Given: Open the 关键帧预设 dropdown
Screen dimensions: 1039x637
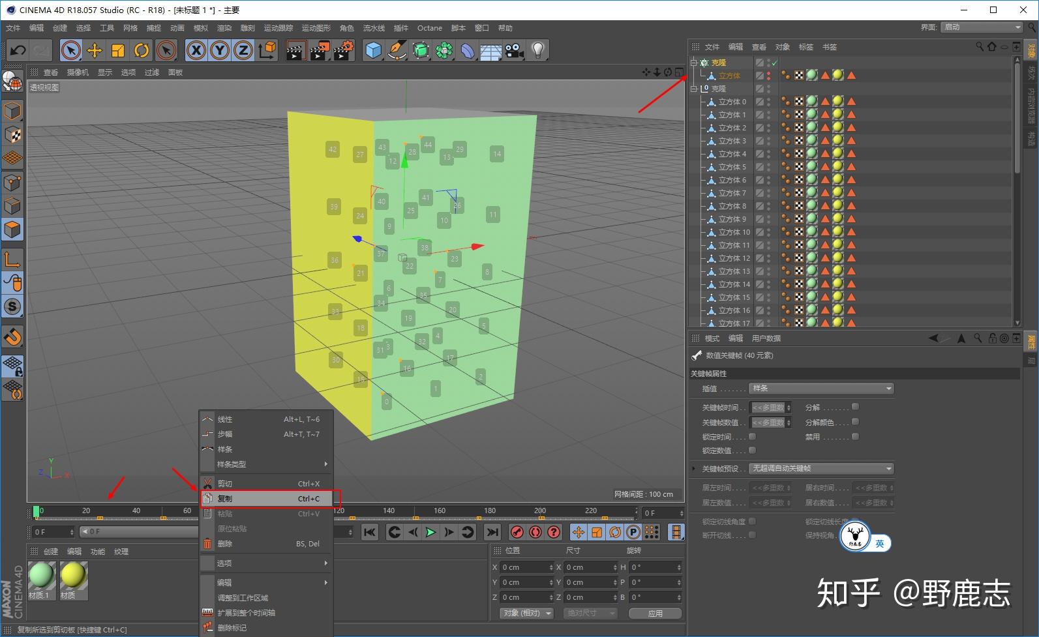Looking at the screenshot, I should pyautogui.click(x=821, y=469).
